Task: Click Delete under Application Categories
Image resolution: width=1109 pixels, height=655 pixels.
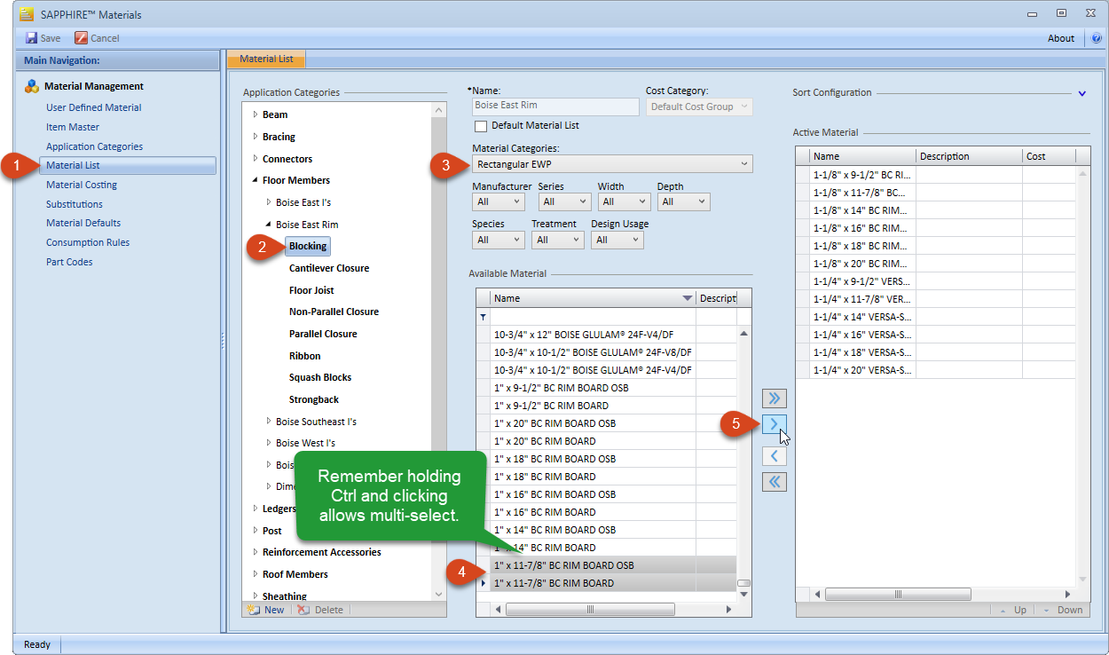Action: [x=320, y=610]
